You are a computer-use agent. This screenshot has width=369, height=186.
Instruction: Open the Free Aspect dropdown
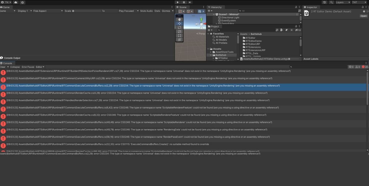click(x=48, y=11)
